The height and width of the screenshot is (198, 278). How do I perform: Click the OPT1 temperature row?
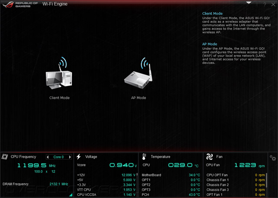171,180
